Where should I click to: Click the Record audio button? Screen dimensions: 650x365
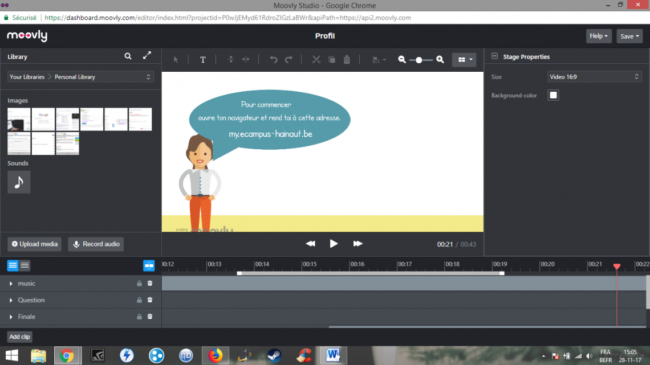point(96,244)
